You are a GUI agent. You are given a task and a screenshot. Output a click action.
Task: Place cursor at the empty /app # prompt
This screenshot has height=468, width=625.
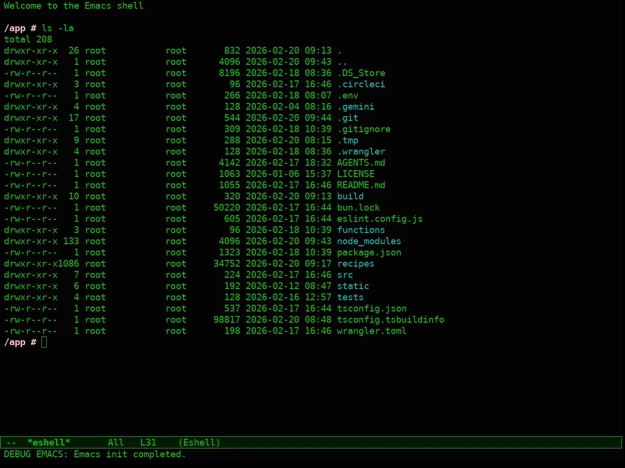pos(44,342)
